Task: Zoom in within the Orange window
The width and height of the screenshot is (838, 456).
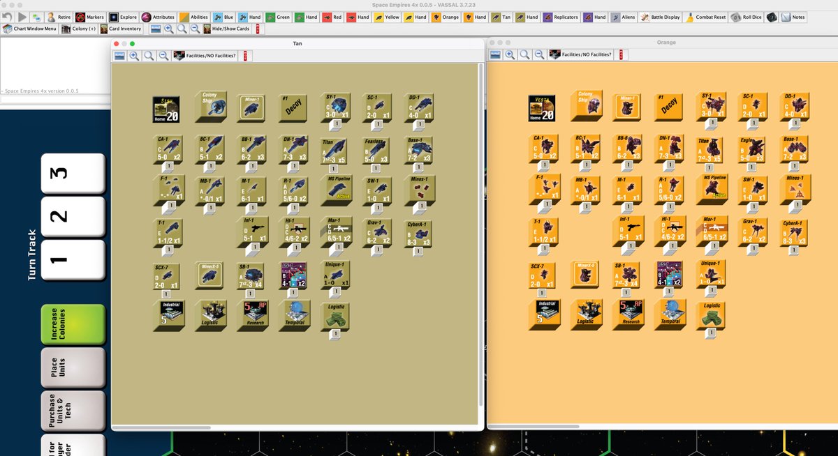Action: [509, 55]
